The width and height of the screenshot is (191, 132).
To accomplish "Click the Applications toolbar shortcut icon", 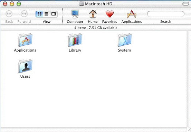I will (132, 14).
